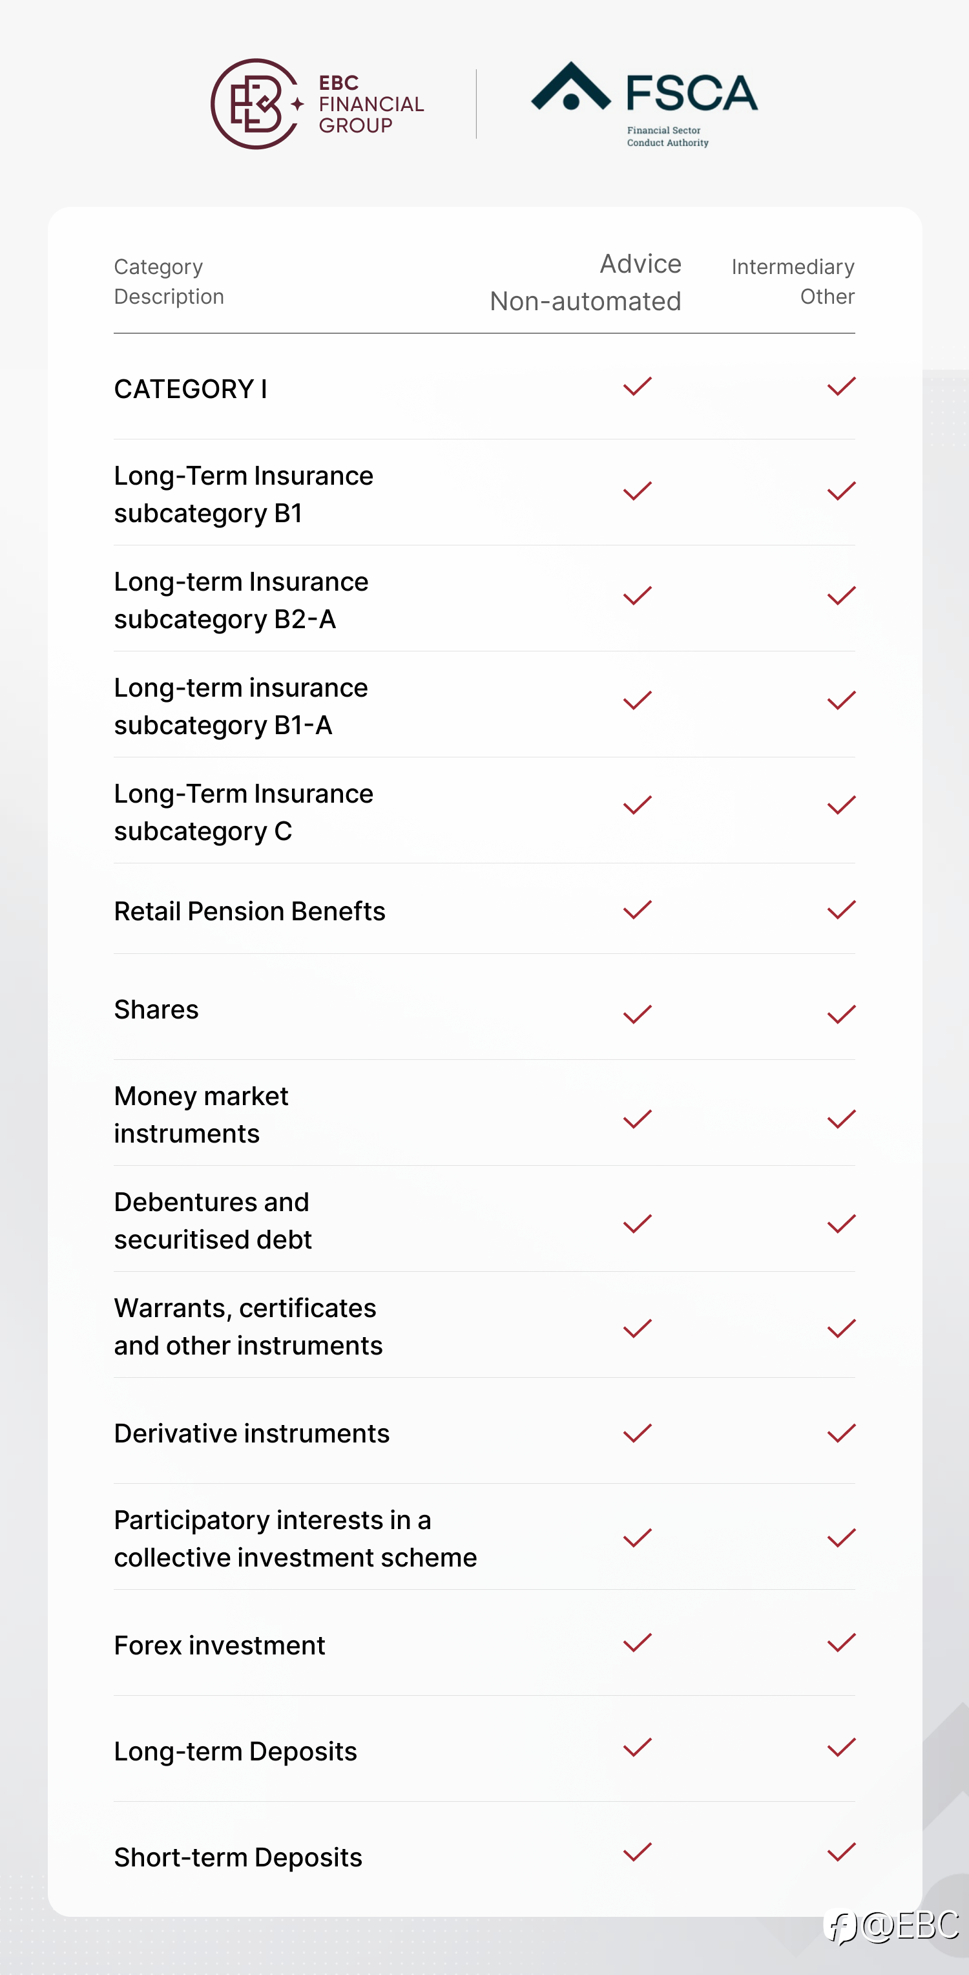The image size is (969, 1975).
Task: Click the Advice checkmark for Forex investment
Action: [x=637, y=1642]
